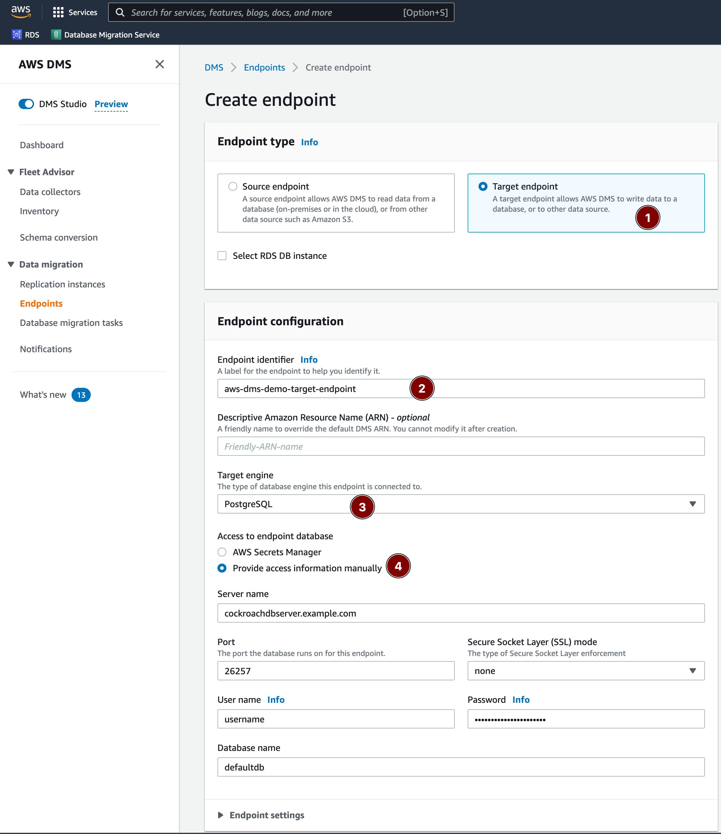Open the Services grid menu icon

pos(58,13)
